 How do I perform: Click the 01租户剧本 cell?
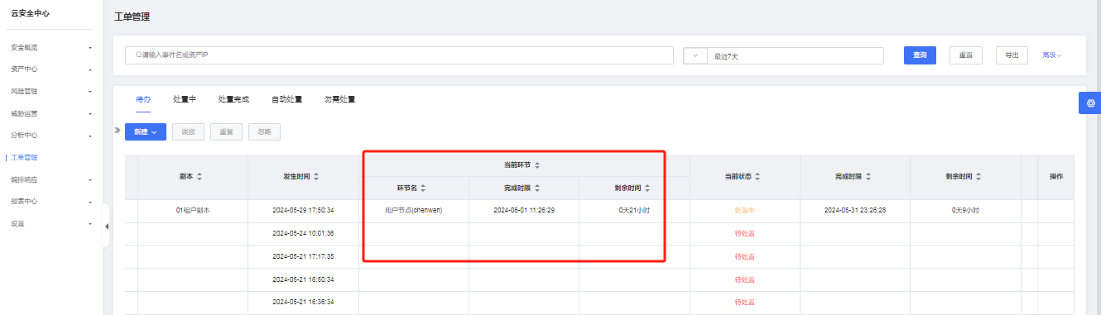[x=193, y=210]
